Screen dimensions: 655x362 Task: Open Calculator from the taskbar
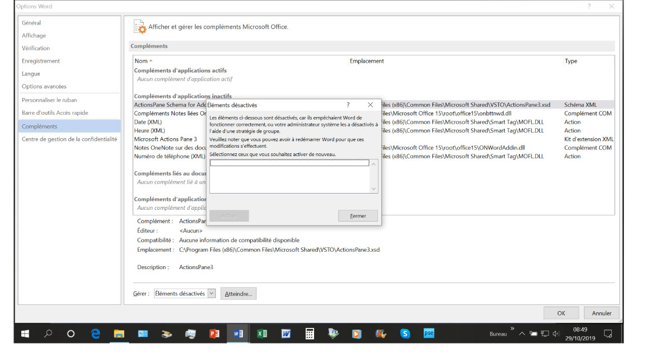click(x=310, y=333)
